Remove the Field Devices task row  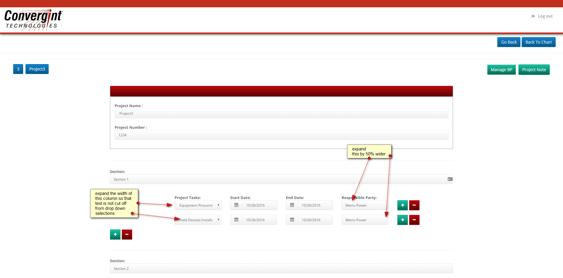click(414, 220)
